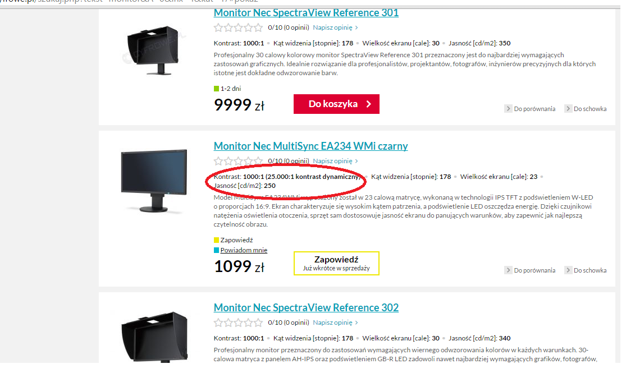
Task: Open Monitor Nec SpectraView Reference 301 link
Action: pyautogui.click(x=306, y=12)
